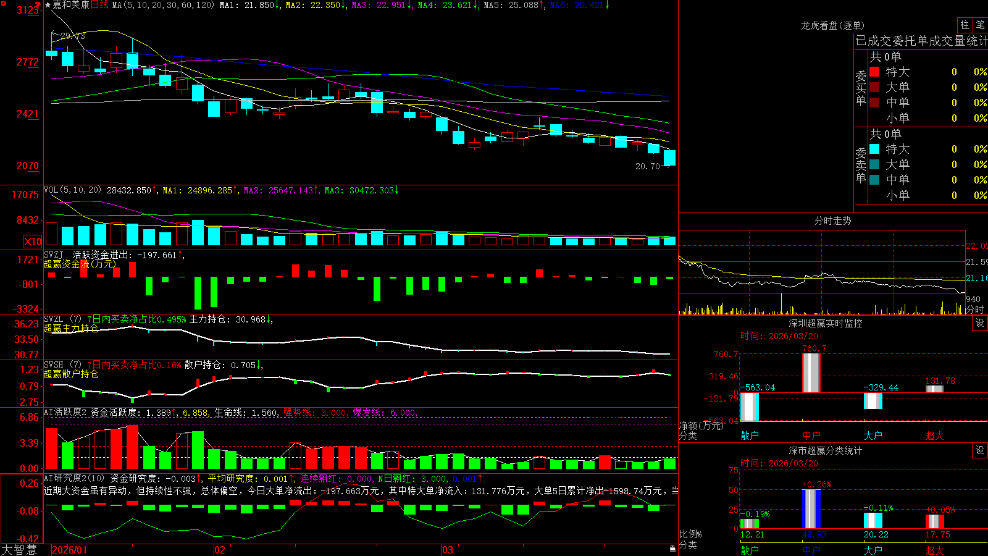Click the lock icon on time axis

tap(673, 548)
